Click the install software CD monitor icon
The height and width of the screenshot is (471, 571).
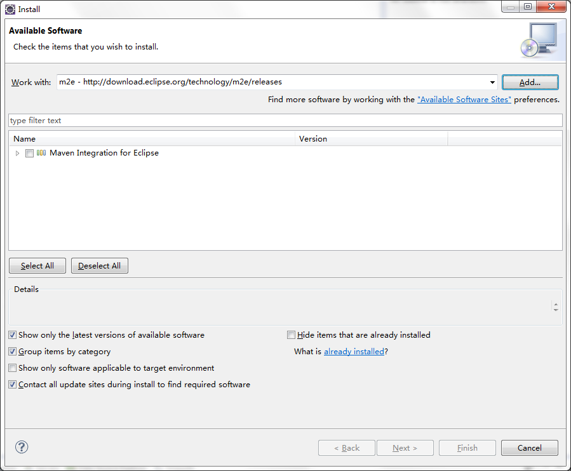[x=538, y=40]
